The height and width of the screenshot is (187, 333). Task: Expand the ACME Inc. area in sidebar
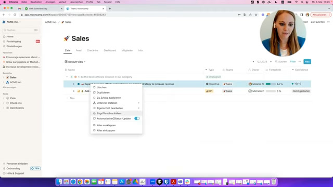tap(4, 83)
